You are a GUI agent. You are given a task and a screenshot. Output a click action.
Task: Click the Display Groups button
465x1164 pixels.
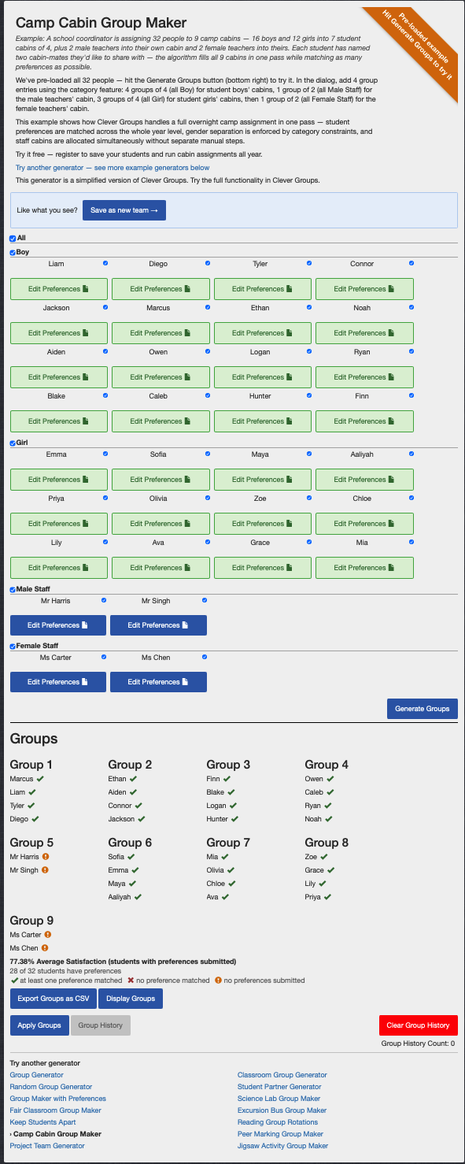point(131,999)
